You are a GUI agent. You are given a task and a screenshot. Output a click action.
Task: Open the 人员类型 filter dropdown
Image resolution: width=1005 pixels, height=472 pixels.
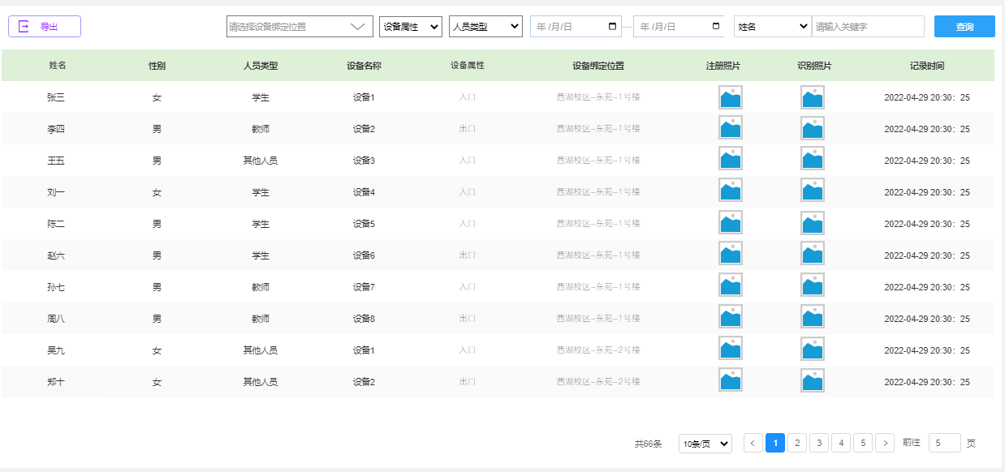click(x=485, y=27)
